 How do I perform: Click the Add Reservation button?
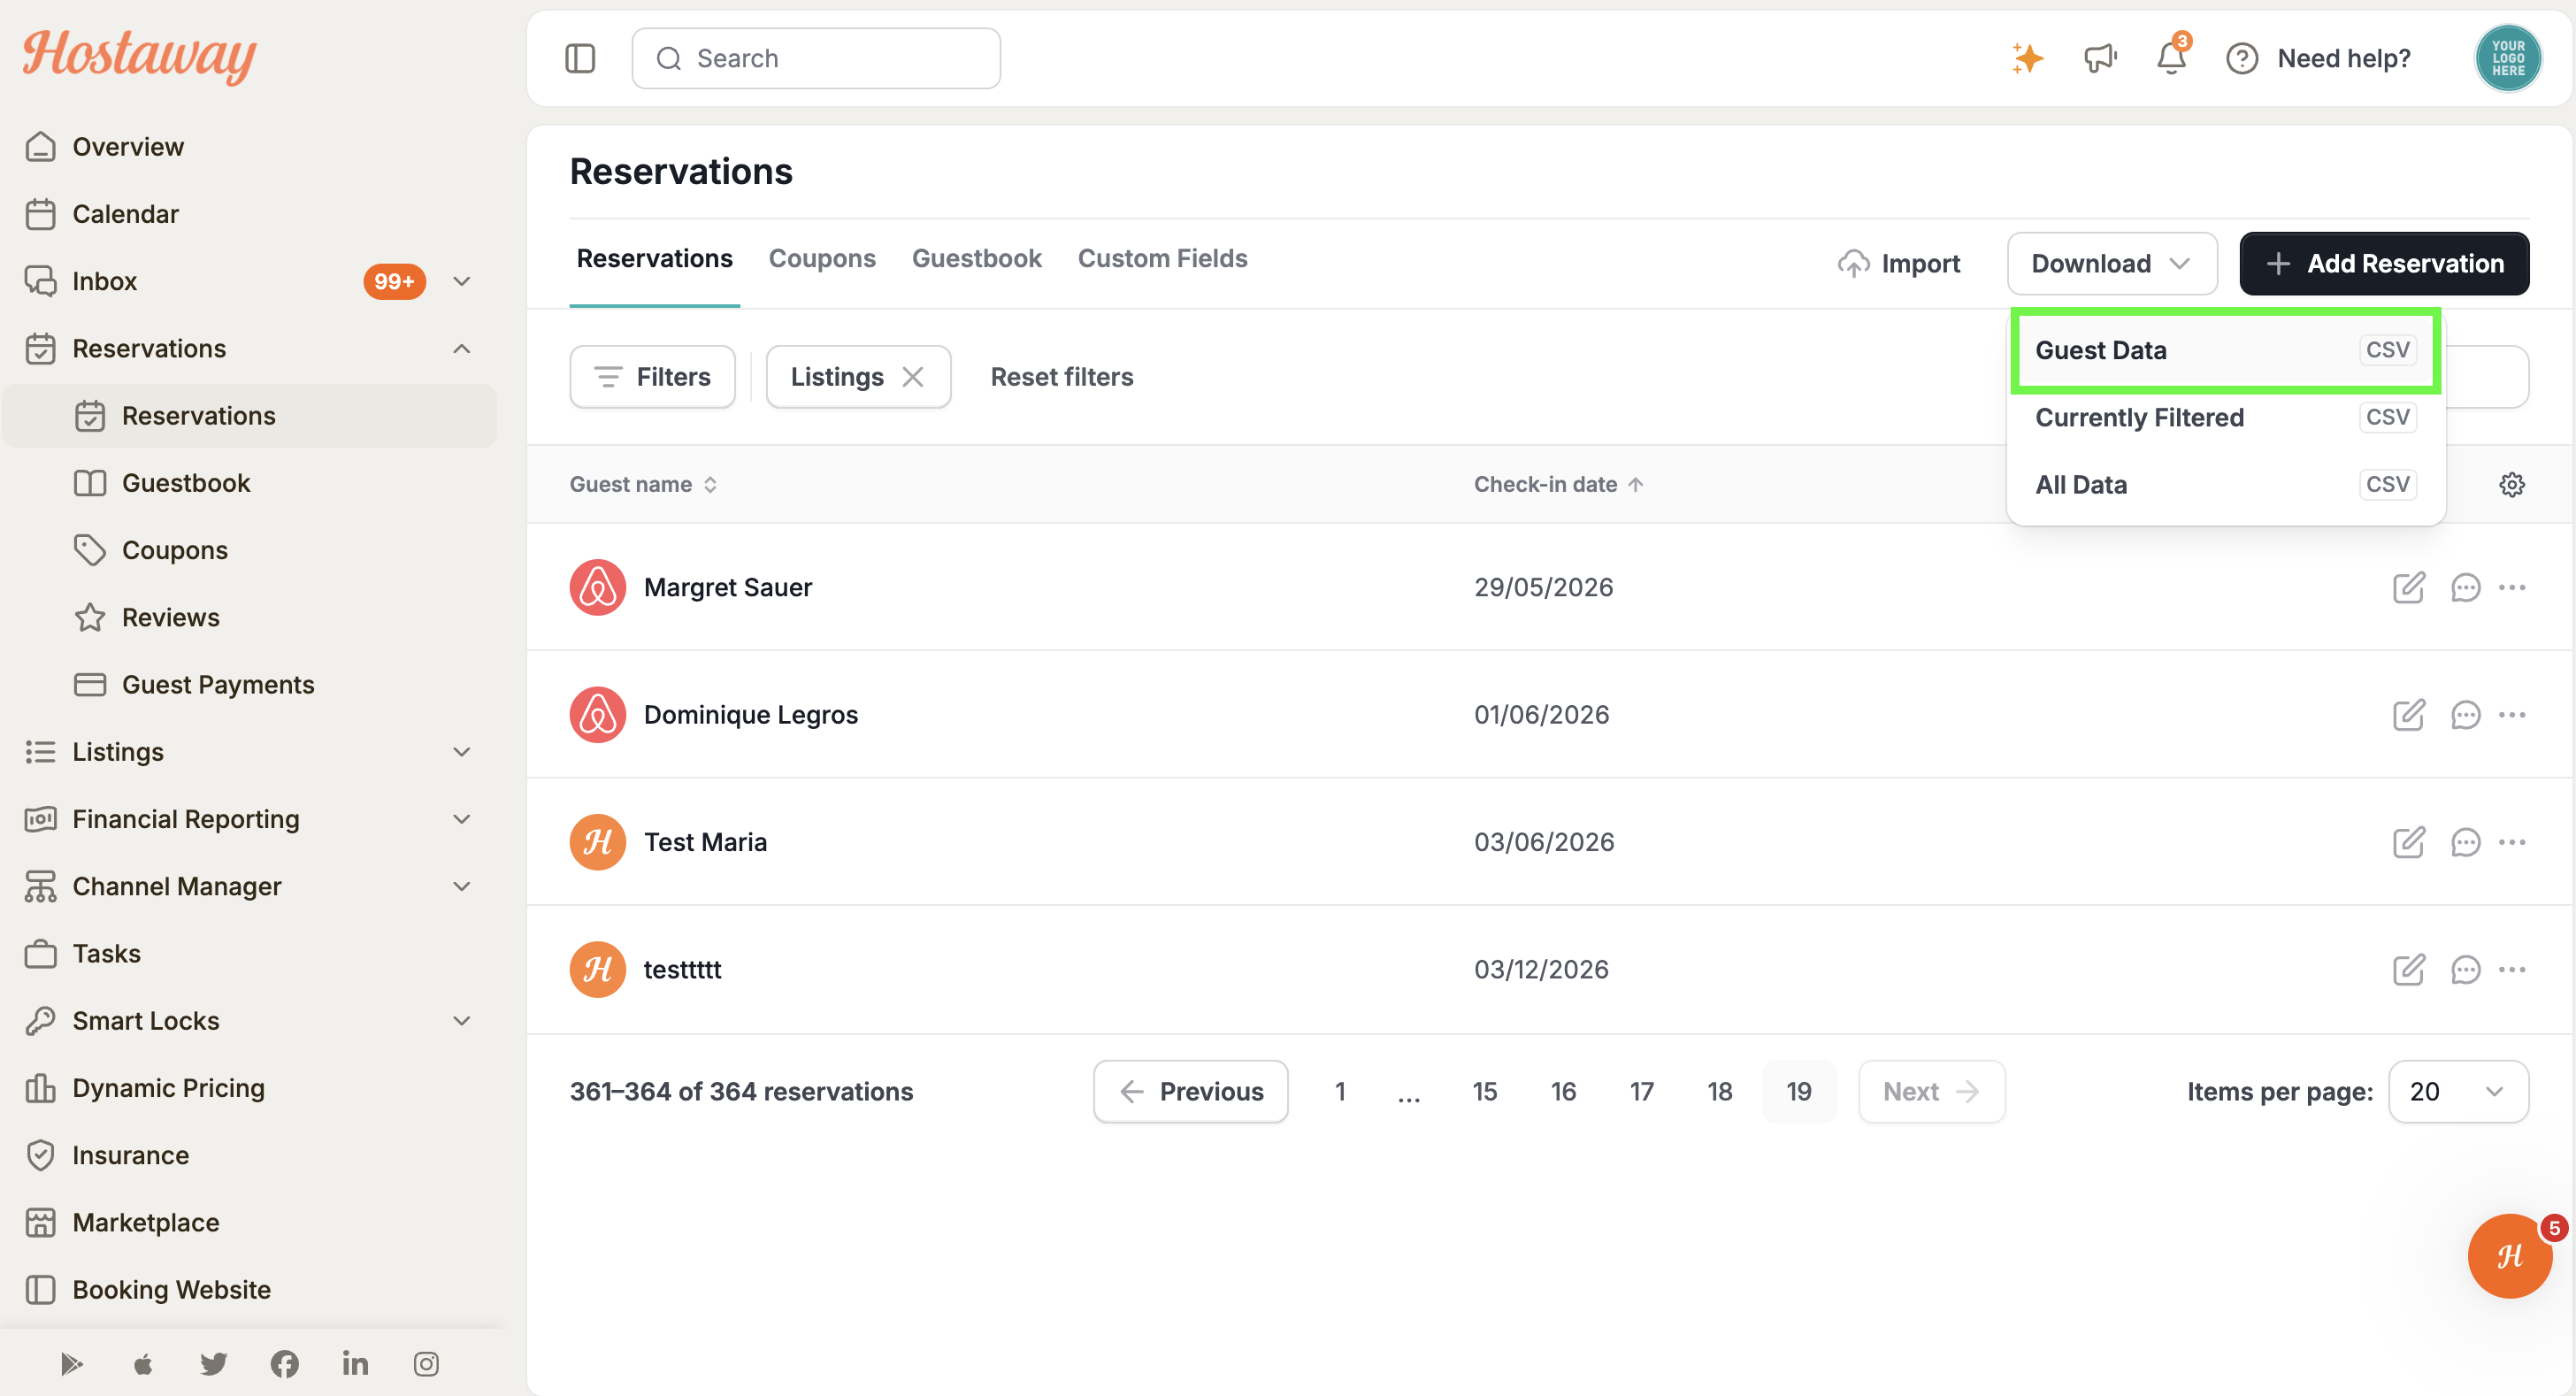(x=2383, y=263)
